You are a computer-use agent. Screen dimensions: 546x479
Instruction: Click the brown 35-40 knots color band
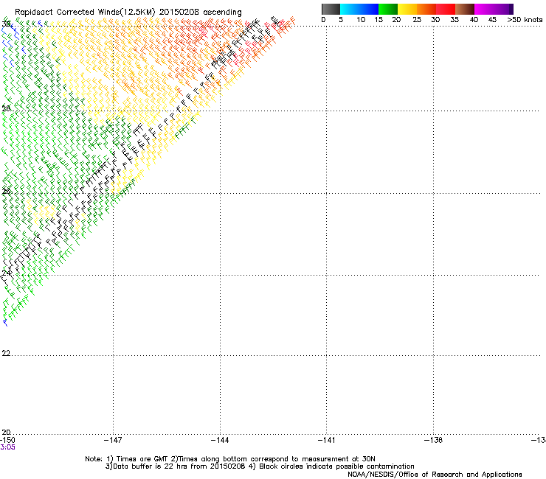(x=465, y=9)
